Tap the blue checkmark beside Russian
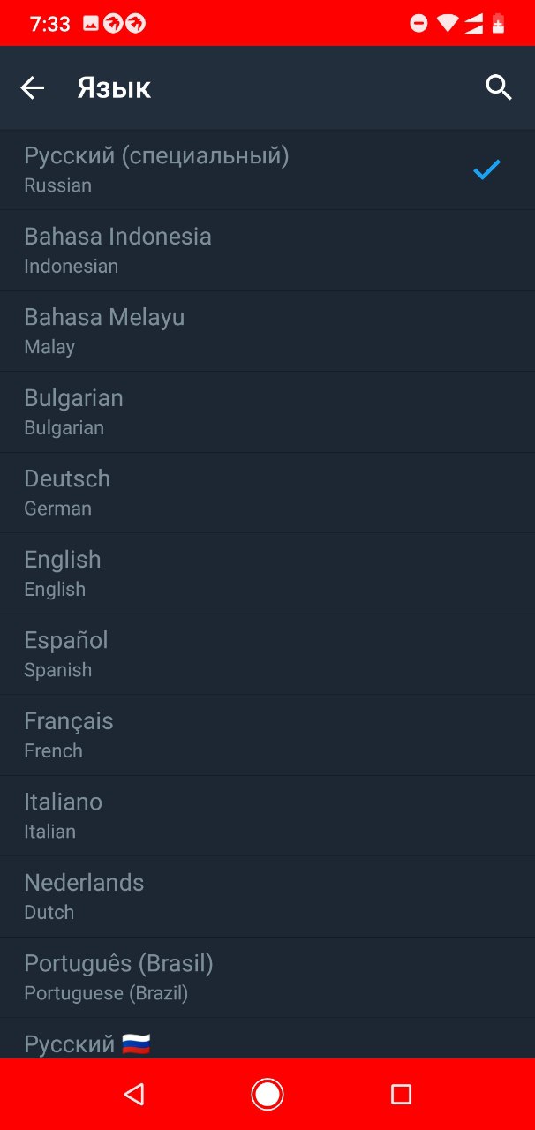Image resolution: width=535 pixels, height=1130 pixels. pos(486,169)
